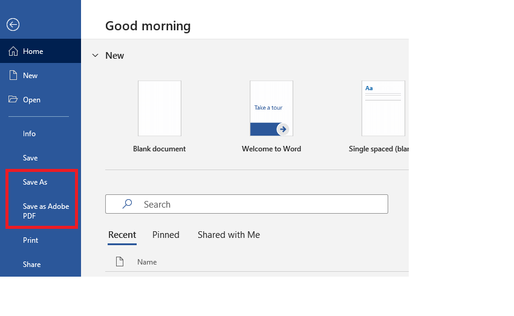Select the Recent tab

pos(122,235)
